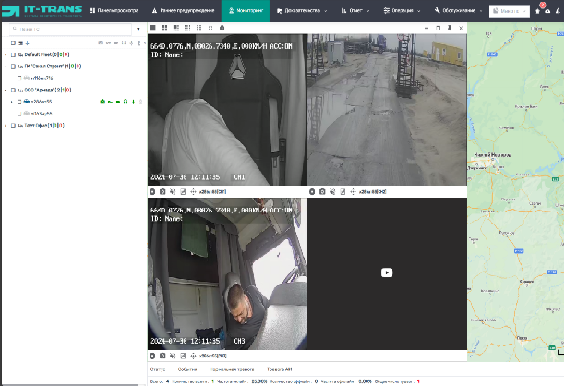Select the nine-window grid layout
The height and width of the screenshot is (387, 565).
[x=187, y=28]
